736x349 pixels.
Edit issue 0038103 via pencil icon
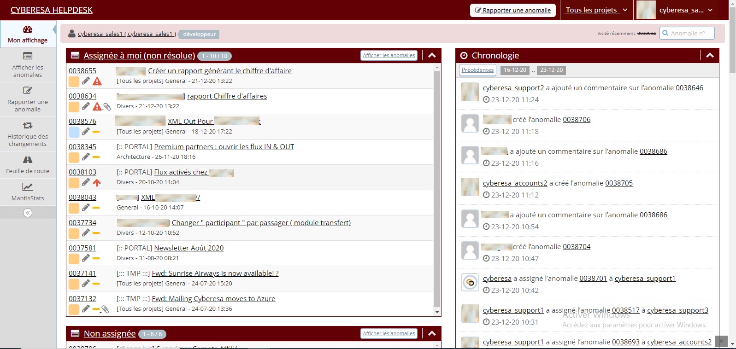tap(86, 182)
